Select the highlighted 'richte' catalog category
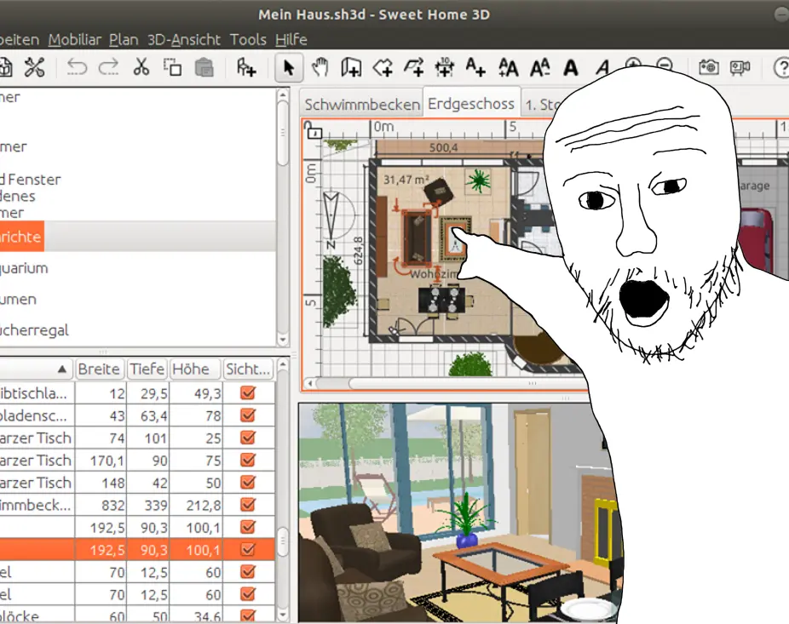The height and width of the screenshot is (624, 789). click(21, 237)
